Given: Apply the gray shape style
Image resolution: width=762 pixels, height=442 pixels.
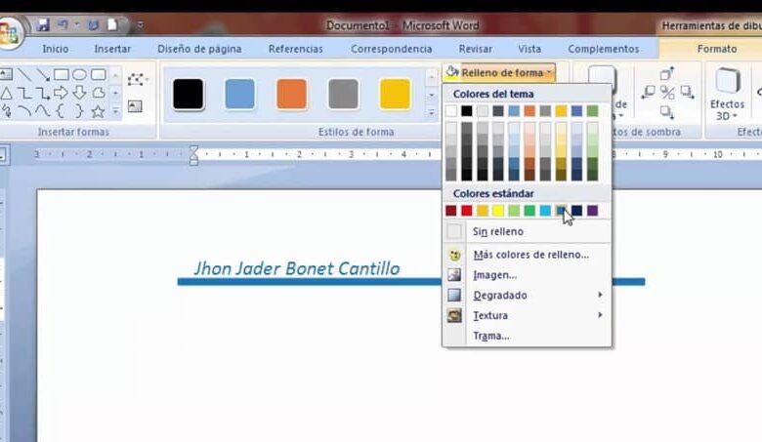Looking at the screenshot, I should click(344, 94).
